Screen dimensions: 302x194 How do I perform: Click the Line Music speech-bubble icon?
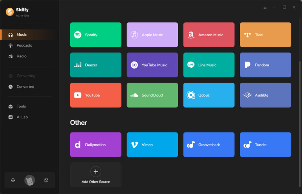191,65
